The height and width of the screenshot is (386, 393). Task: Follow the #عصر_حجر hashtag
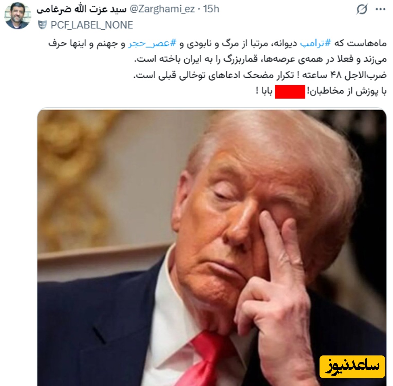[x=152, y=43]
